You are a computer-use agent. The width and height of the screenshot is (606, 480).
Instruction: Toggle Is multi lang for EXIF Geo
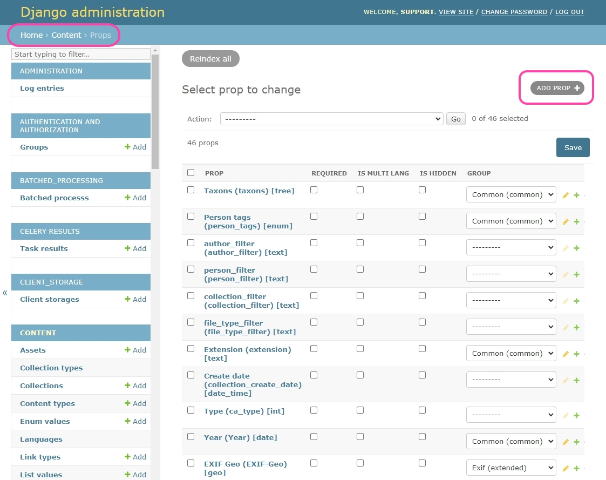coord(360,463)
